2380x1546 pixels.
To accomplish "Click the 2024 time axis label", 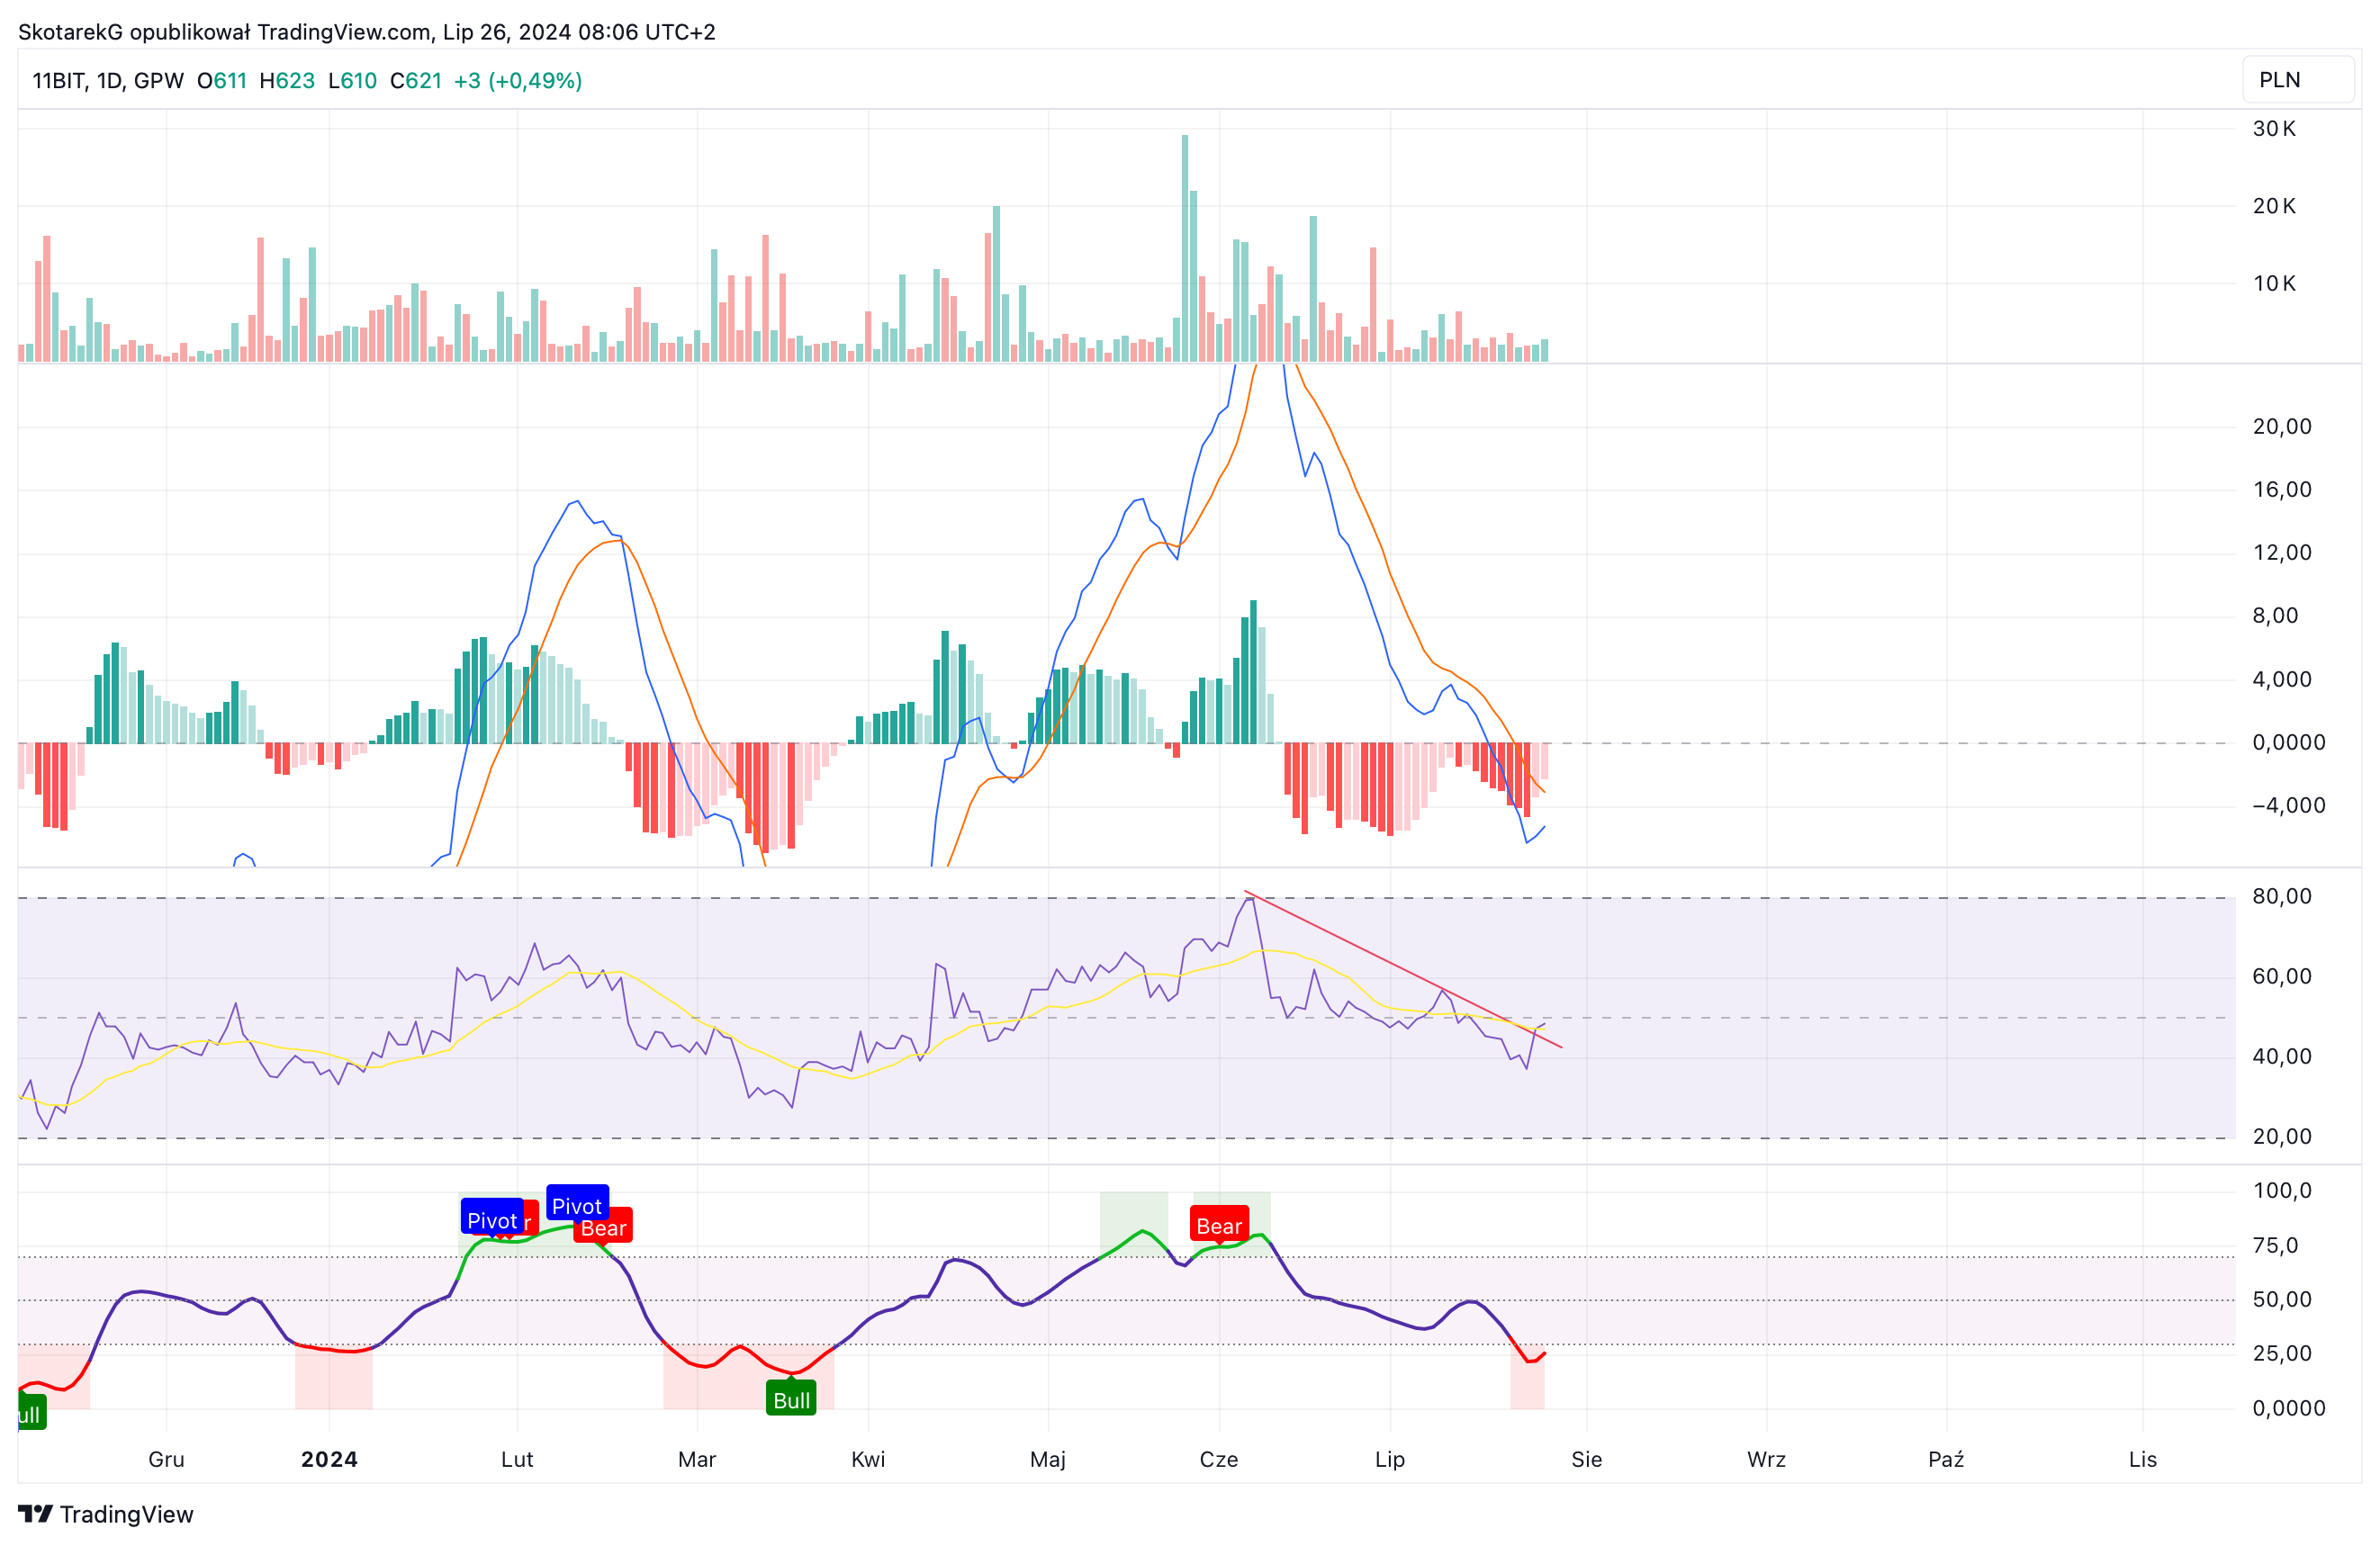I will point(329,1459).
